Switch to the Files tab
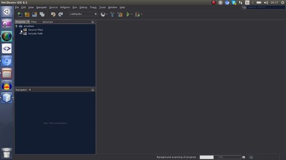This screenshot has width=286, height=160. point(34,22)
